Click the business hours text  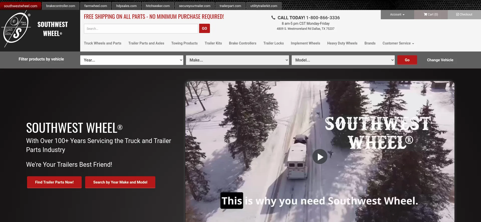tap(305, 23)
